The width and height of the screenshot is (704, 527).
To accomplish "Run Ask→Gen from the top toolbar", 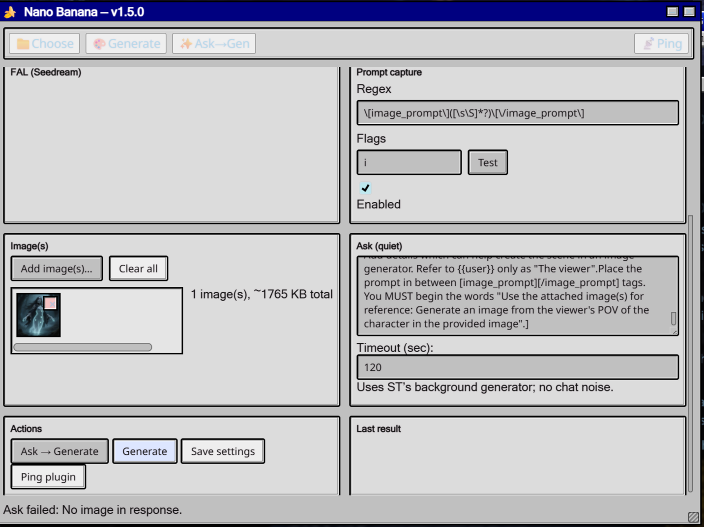I will [x=214, y=44].
